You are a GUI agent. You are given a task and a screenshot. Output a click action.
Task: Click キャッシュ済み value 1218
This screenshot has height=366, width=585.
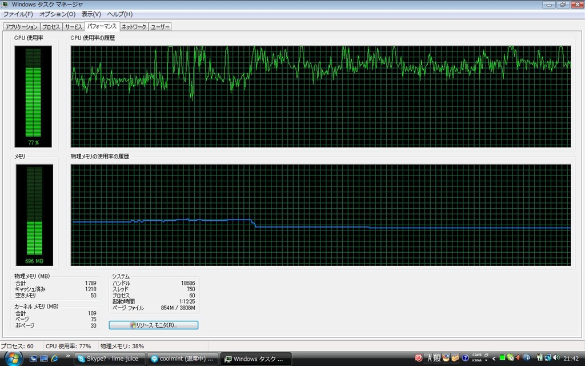pyautogui.click(x=91, y=289)
